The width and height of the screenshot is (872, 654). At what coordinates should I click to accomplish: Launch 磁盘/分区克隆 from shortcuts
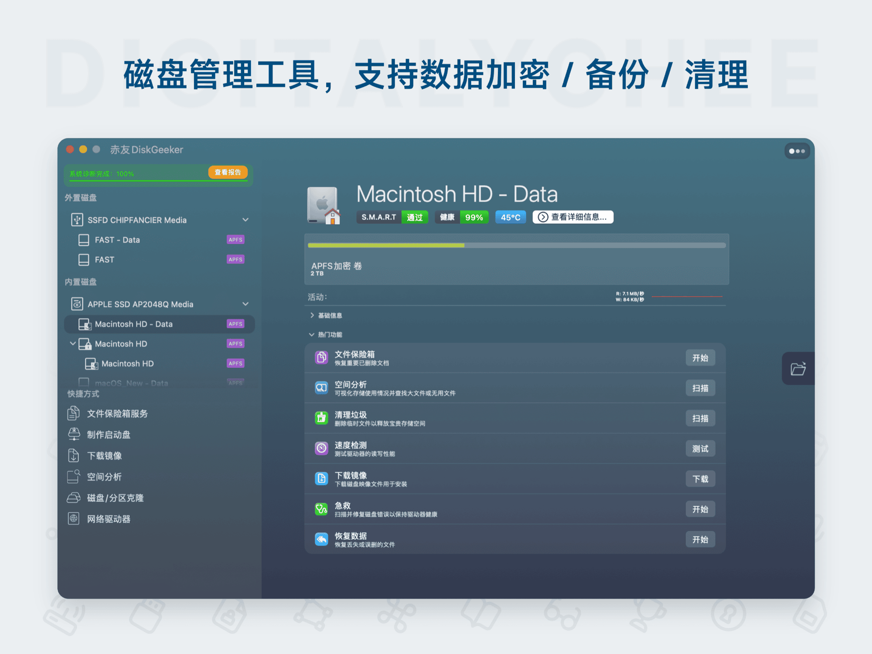[x=116, y=498]
